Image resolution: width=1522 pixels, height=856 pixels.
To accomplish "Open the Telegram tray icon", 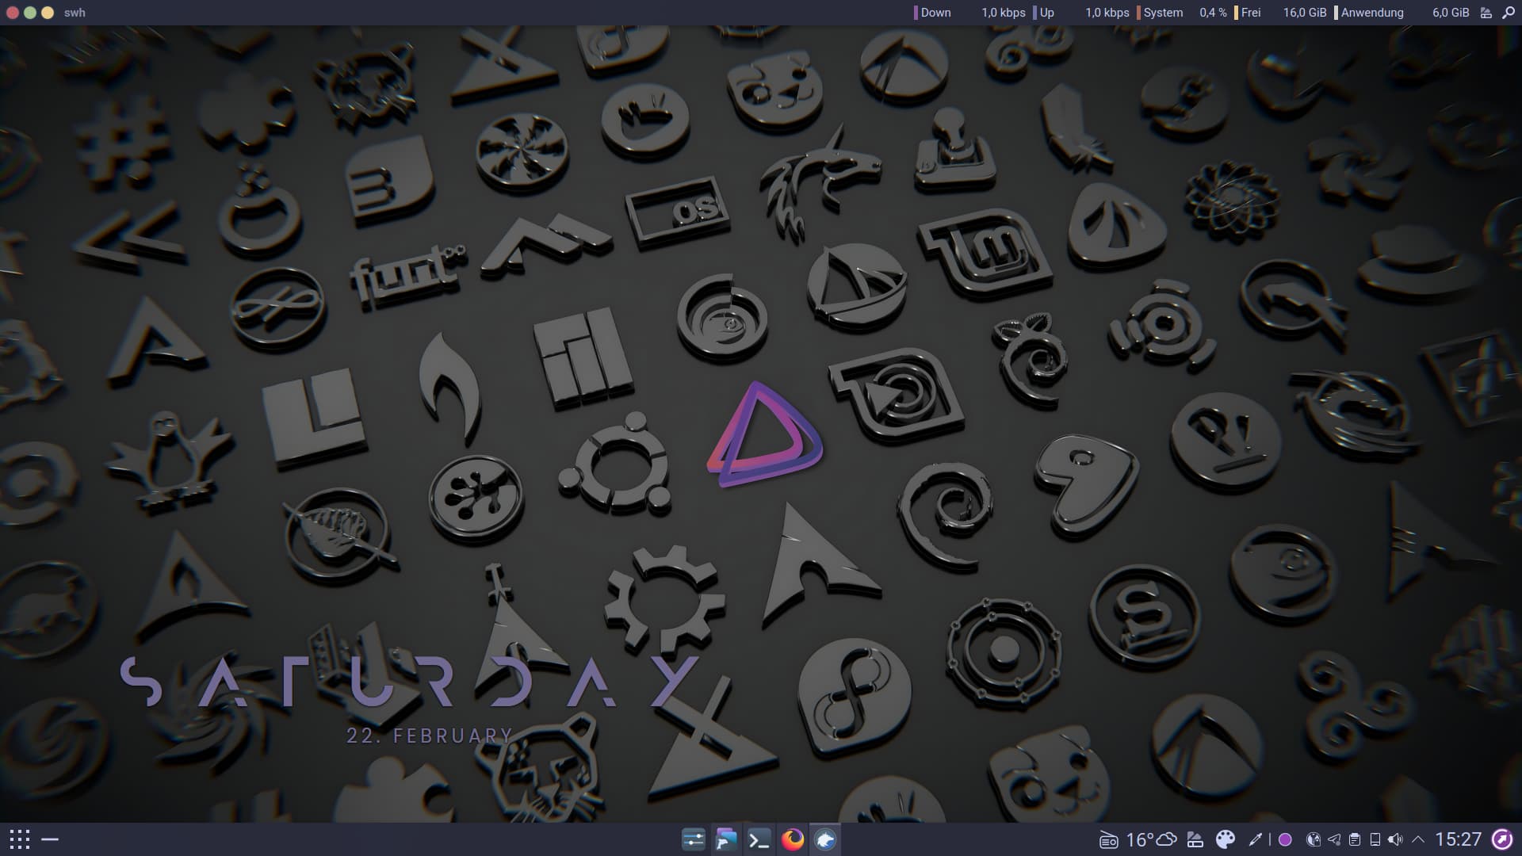I will click(1334, 839).
